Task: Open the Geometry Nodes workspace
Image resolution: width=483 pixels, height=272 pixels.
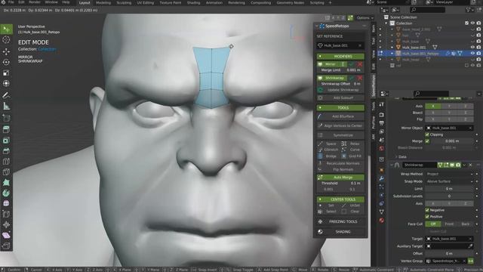Action: [290, 3]
